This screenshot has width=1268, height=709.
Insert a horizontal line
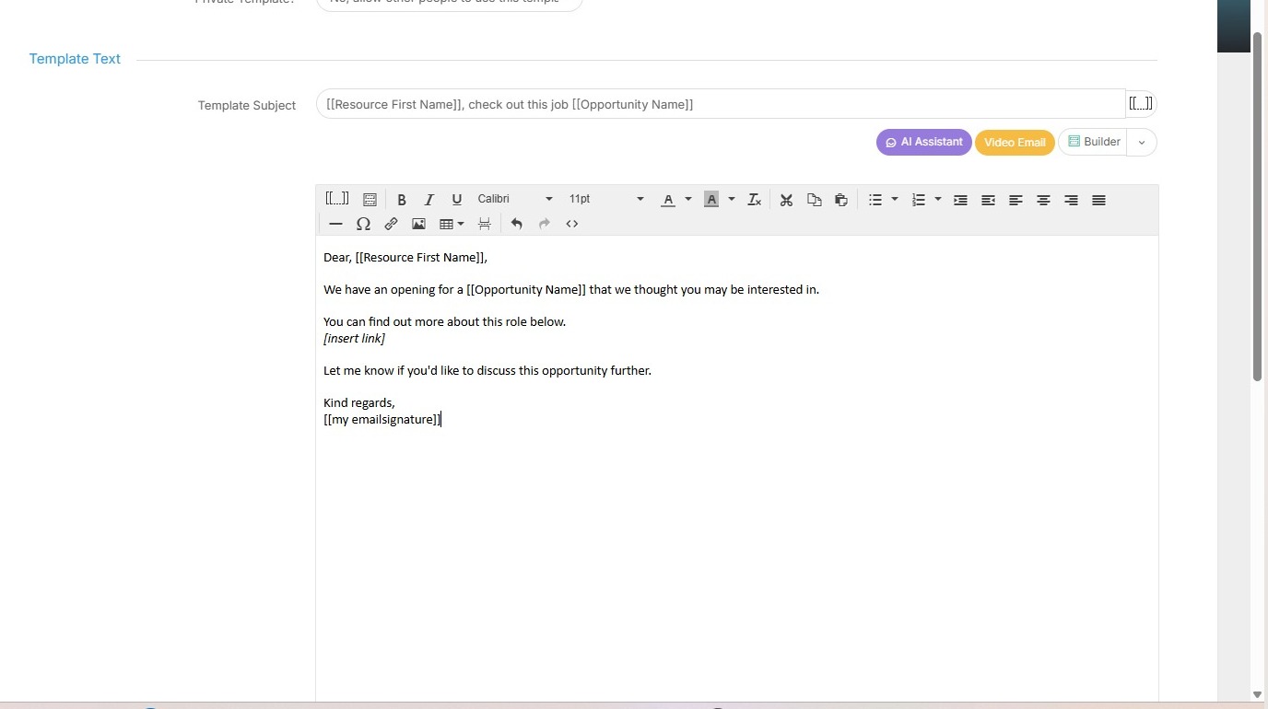tap(335, 224)
